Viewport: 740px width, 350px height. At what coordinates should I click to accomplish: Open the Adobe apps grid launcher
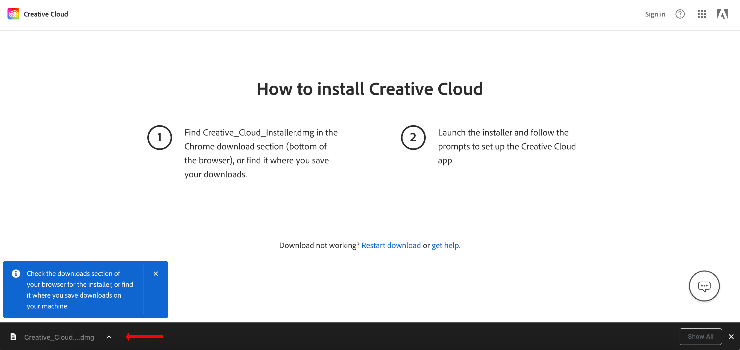[702, 14]
